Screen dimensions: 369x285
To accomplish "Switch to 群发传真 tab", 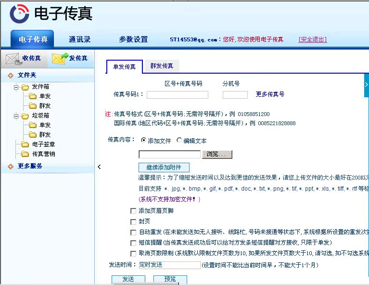I will pos(162,66).
